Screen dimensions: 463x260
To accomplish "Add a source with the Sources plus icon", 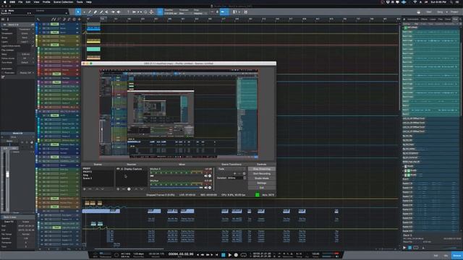I will click(118, 189).
